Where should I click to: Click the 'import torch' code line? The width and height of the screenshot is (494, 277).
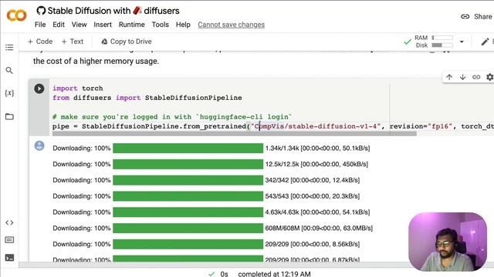pyautogui.click(x=77, y=88)
